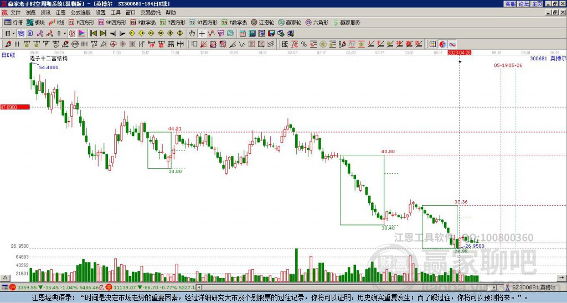Viewport: 567px width, 303px height.
Task: Click the left arrow of horizontal scrollbar
Action: (199, 288)
